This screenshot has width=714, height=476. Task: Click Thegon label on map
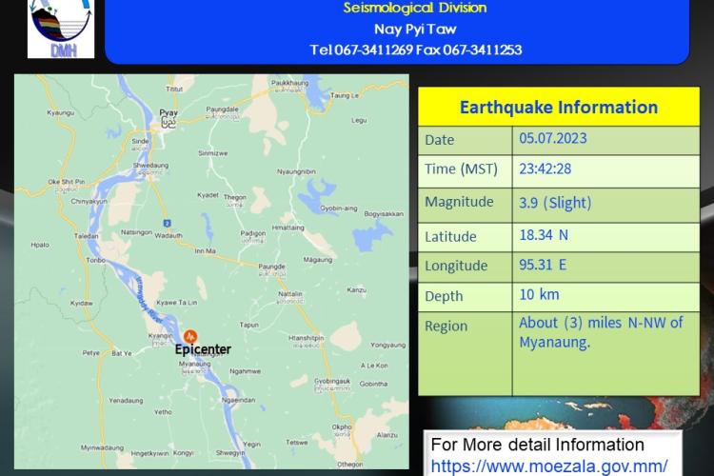tap(235, 197)
